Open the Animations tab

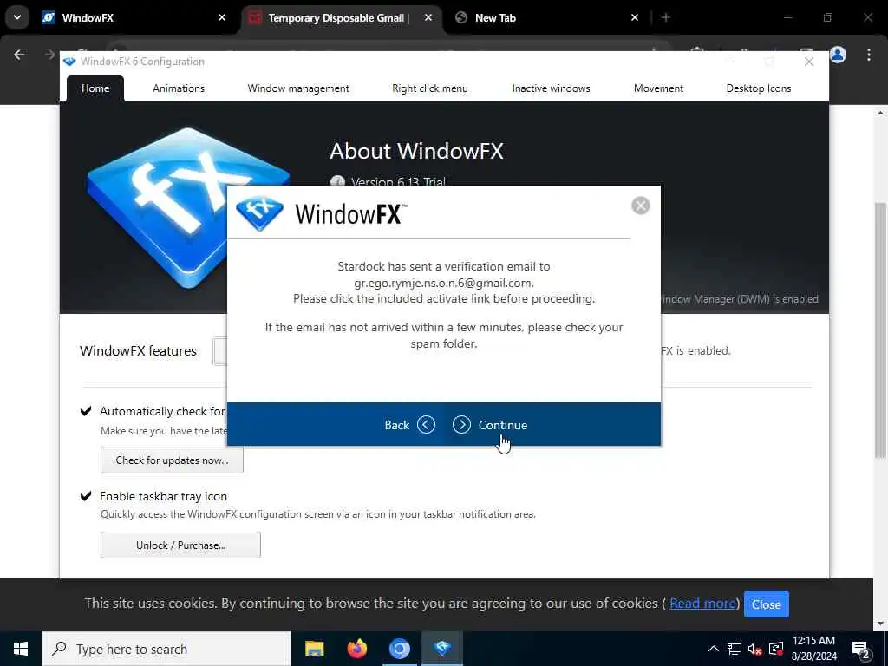point(179,88)
